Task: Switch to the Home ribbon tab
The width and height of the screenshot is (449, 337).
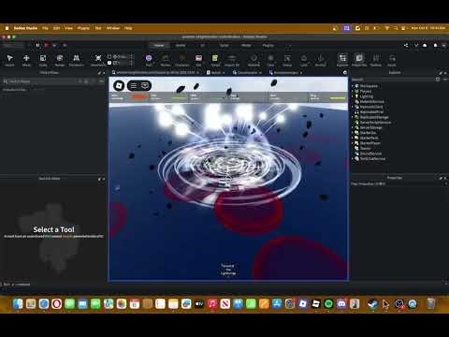Action: pos(159,45)
